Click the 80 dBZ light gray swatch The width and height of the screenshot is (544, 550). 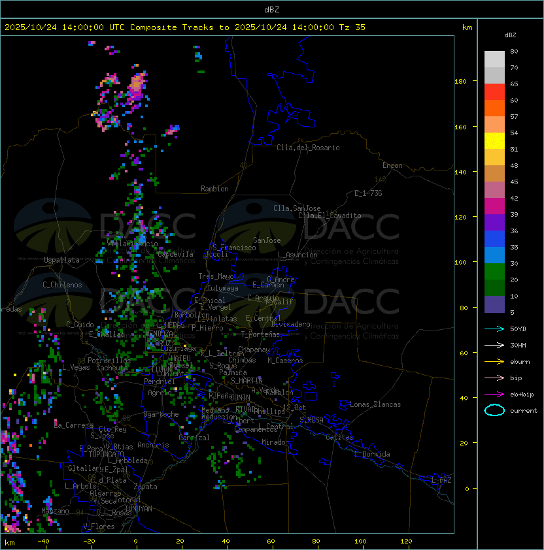[x=494, y=59]
